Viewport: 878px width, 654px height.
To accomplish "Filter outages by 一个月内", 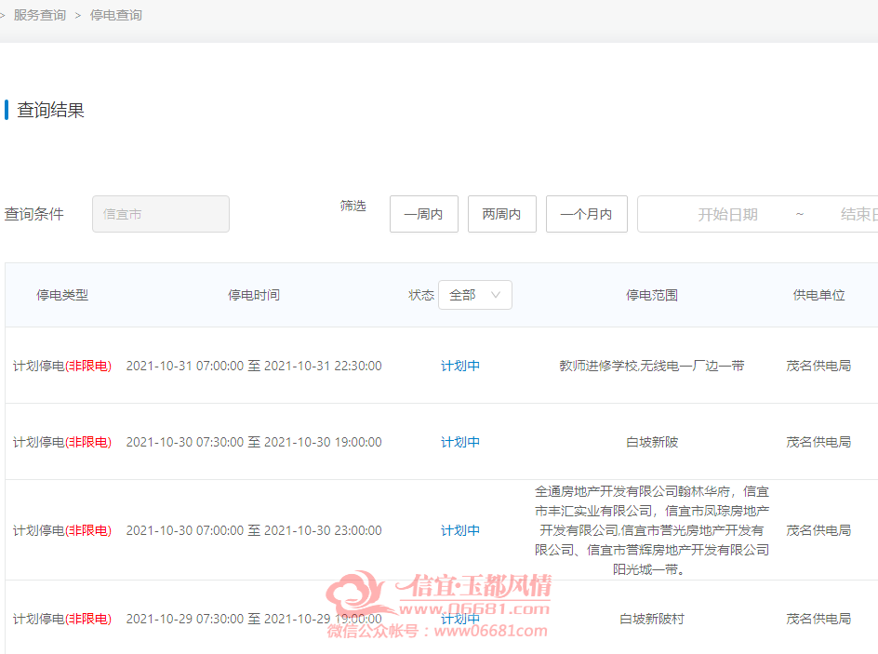I will coord(586,214).
